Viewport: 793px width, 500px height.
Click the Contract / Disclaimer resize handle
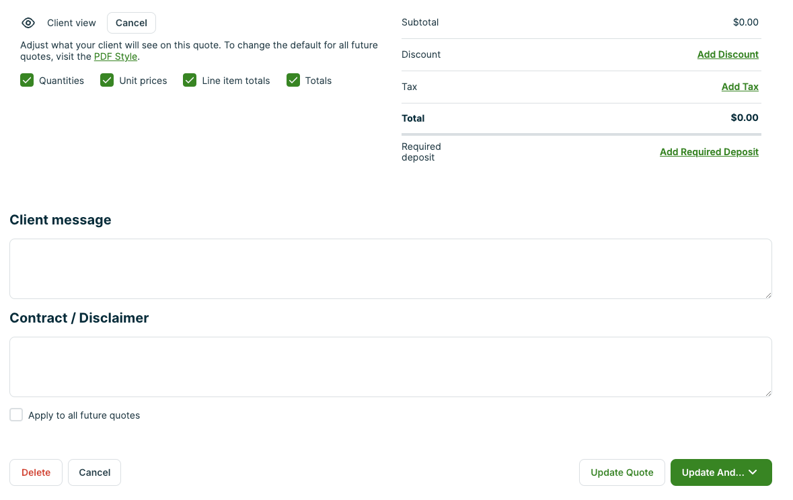coord(768,393)
